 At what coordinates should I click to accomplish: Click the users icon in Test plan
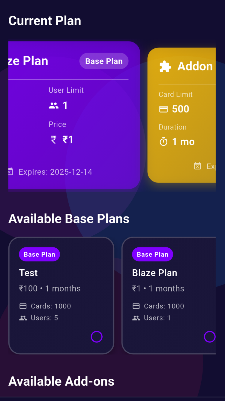23,318
